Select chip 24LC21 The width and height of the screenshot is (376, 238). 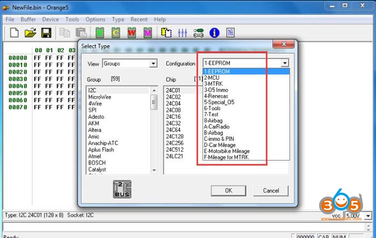175,156
